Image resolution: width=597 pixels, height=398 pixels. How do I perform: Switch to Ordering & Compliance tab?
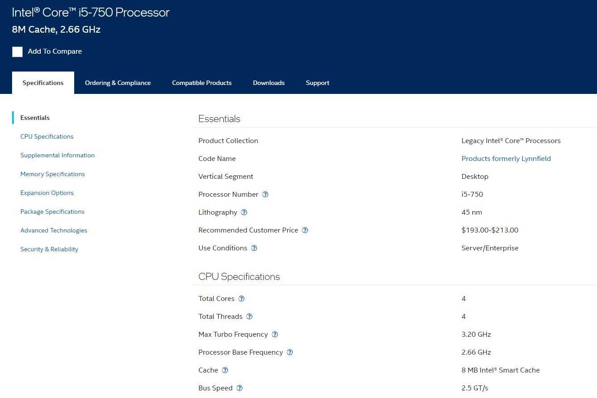[118, 83]
